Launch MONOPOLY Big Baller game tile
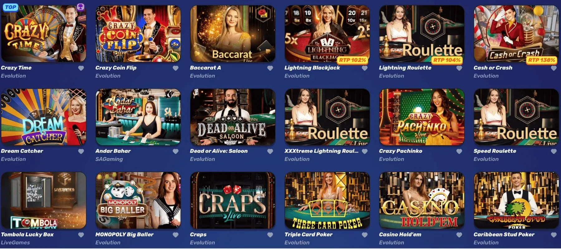Viewport: 561px width, 249px height. tap(138, 200)
